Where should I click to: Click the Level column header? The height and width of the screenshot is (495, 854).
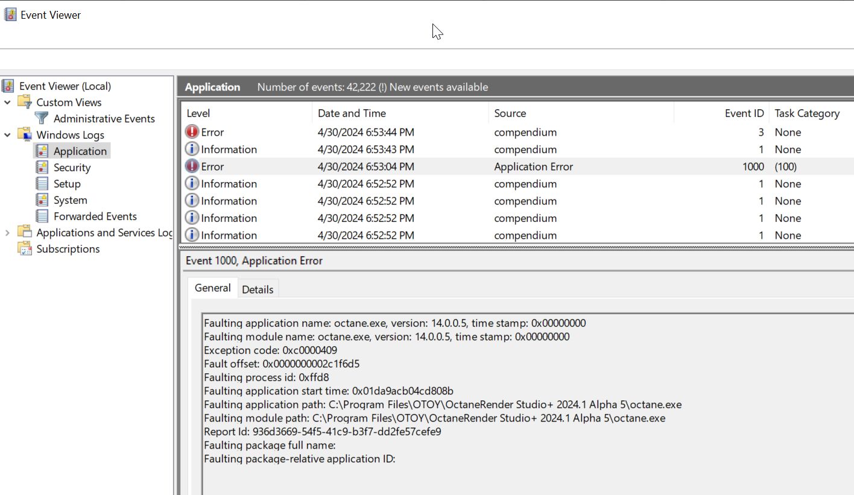pos(198,113)
